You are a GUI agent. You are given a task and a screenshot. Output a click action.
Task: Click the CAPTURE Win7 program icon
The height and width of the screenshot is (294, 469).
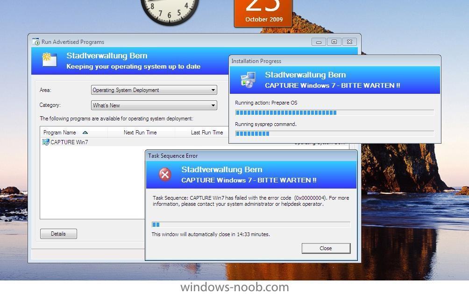46,142
